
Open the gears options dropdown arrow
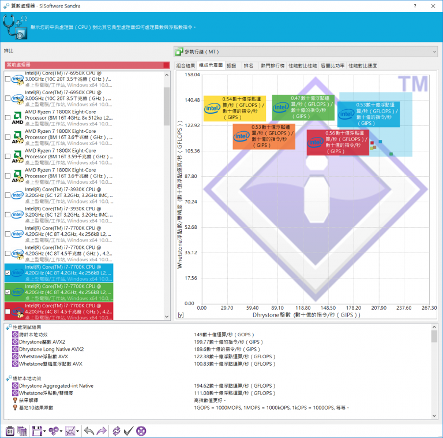[61, 431]
